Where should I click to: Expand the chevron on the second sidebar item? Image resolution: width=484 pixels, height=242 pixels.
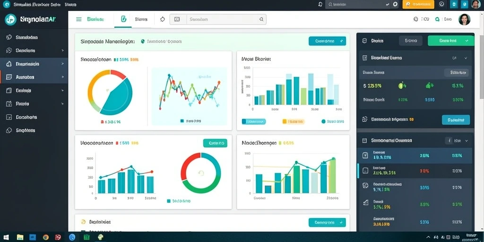pos(63,50)
